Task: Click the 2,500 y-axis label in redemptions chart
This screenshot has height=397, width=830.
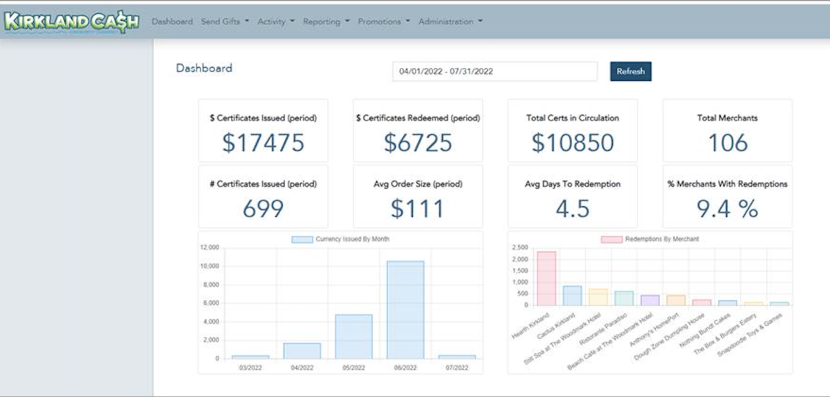Action: pyautogui.click(x=519, y=248)
